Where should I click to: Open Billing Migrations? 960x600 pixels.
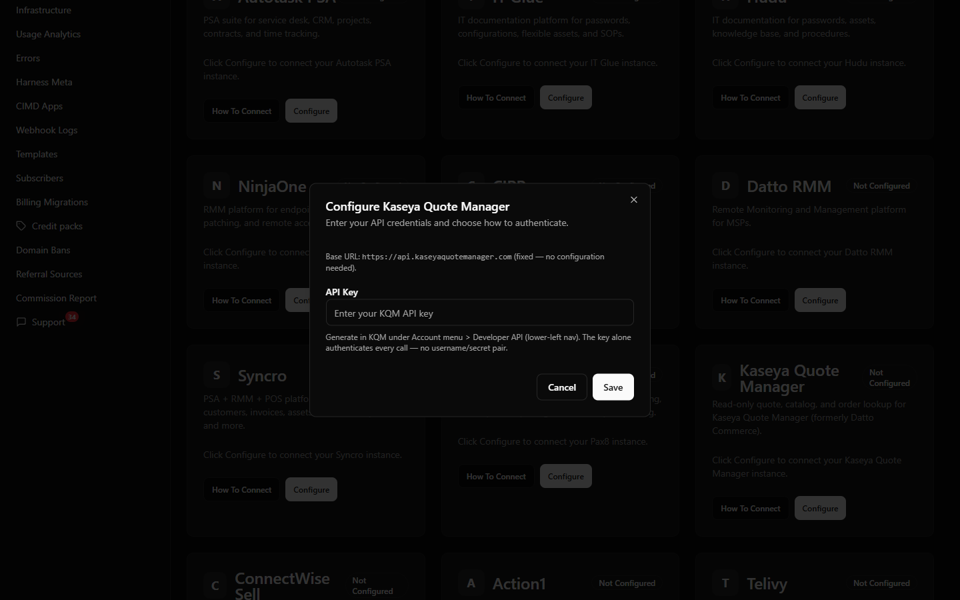[x=52, y=202]
